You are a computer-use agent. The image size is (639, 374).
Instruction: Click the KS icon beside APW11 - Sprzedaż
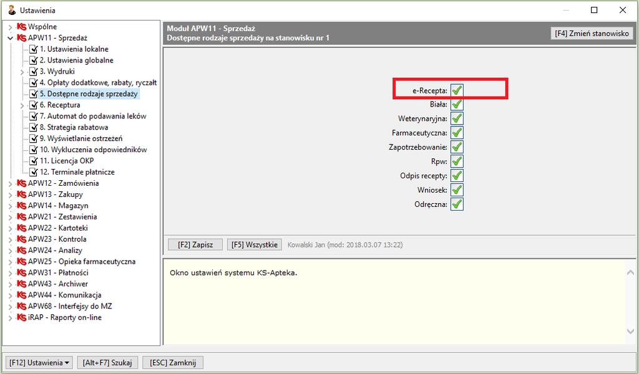coord(22,38)
